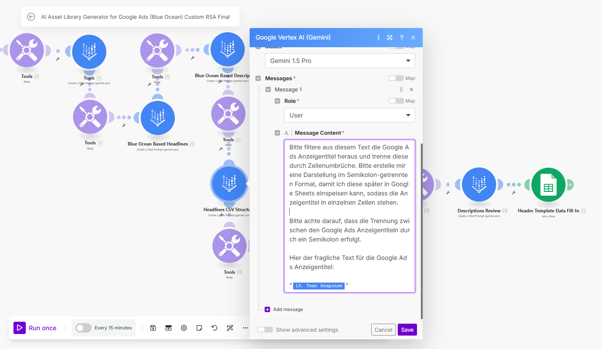Viewport: 602px width, 349px height.
Task: Collapse the Messages section
Action: [x=258, y=78]
